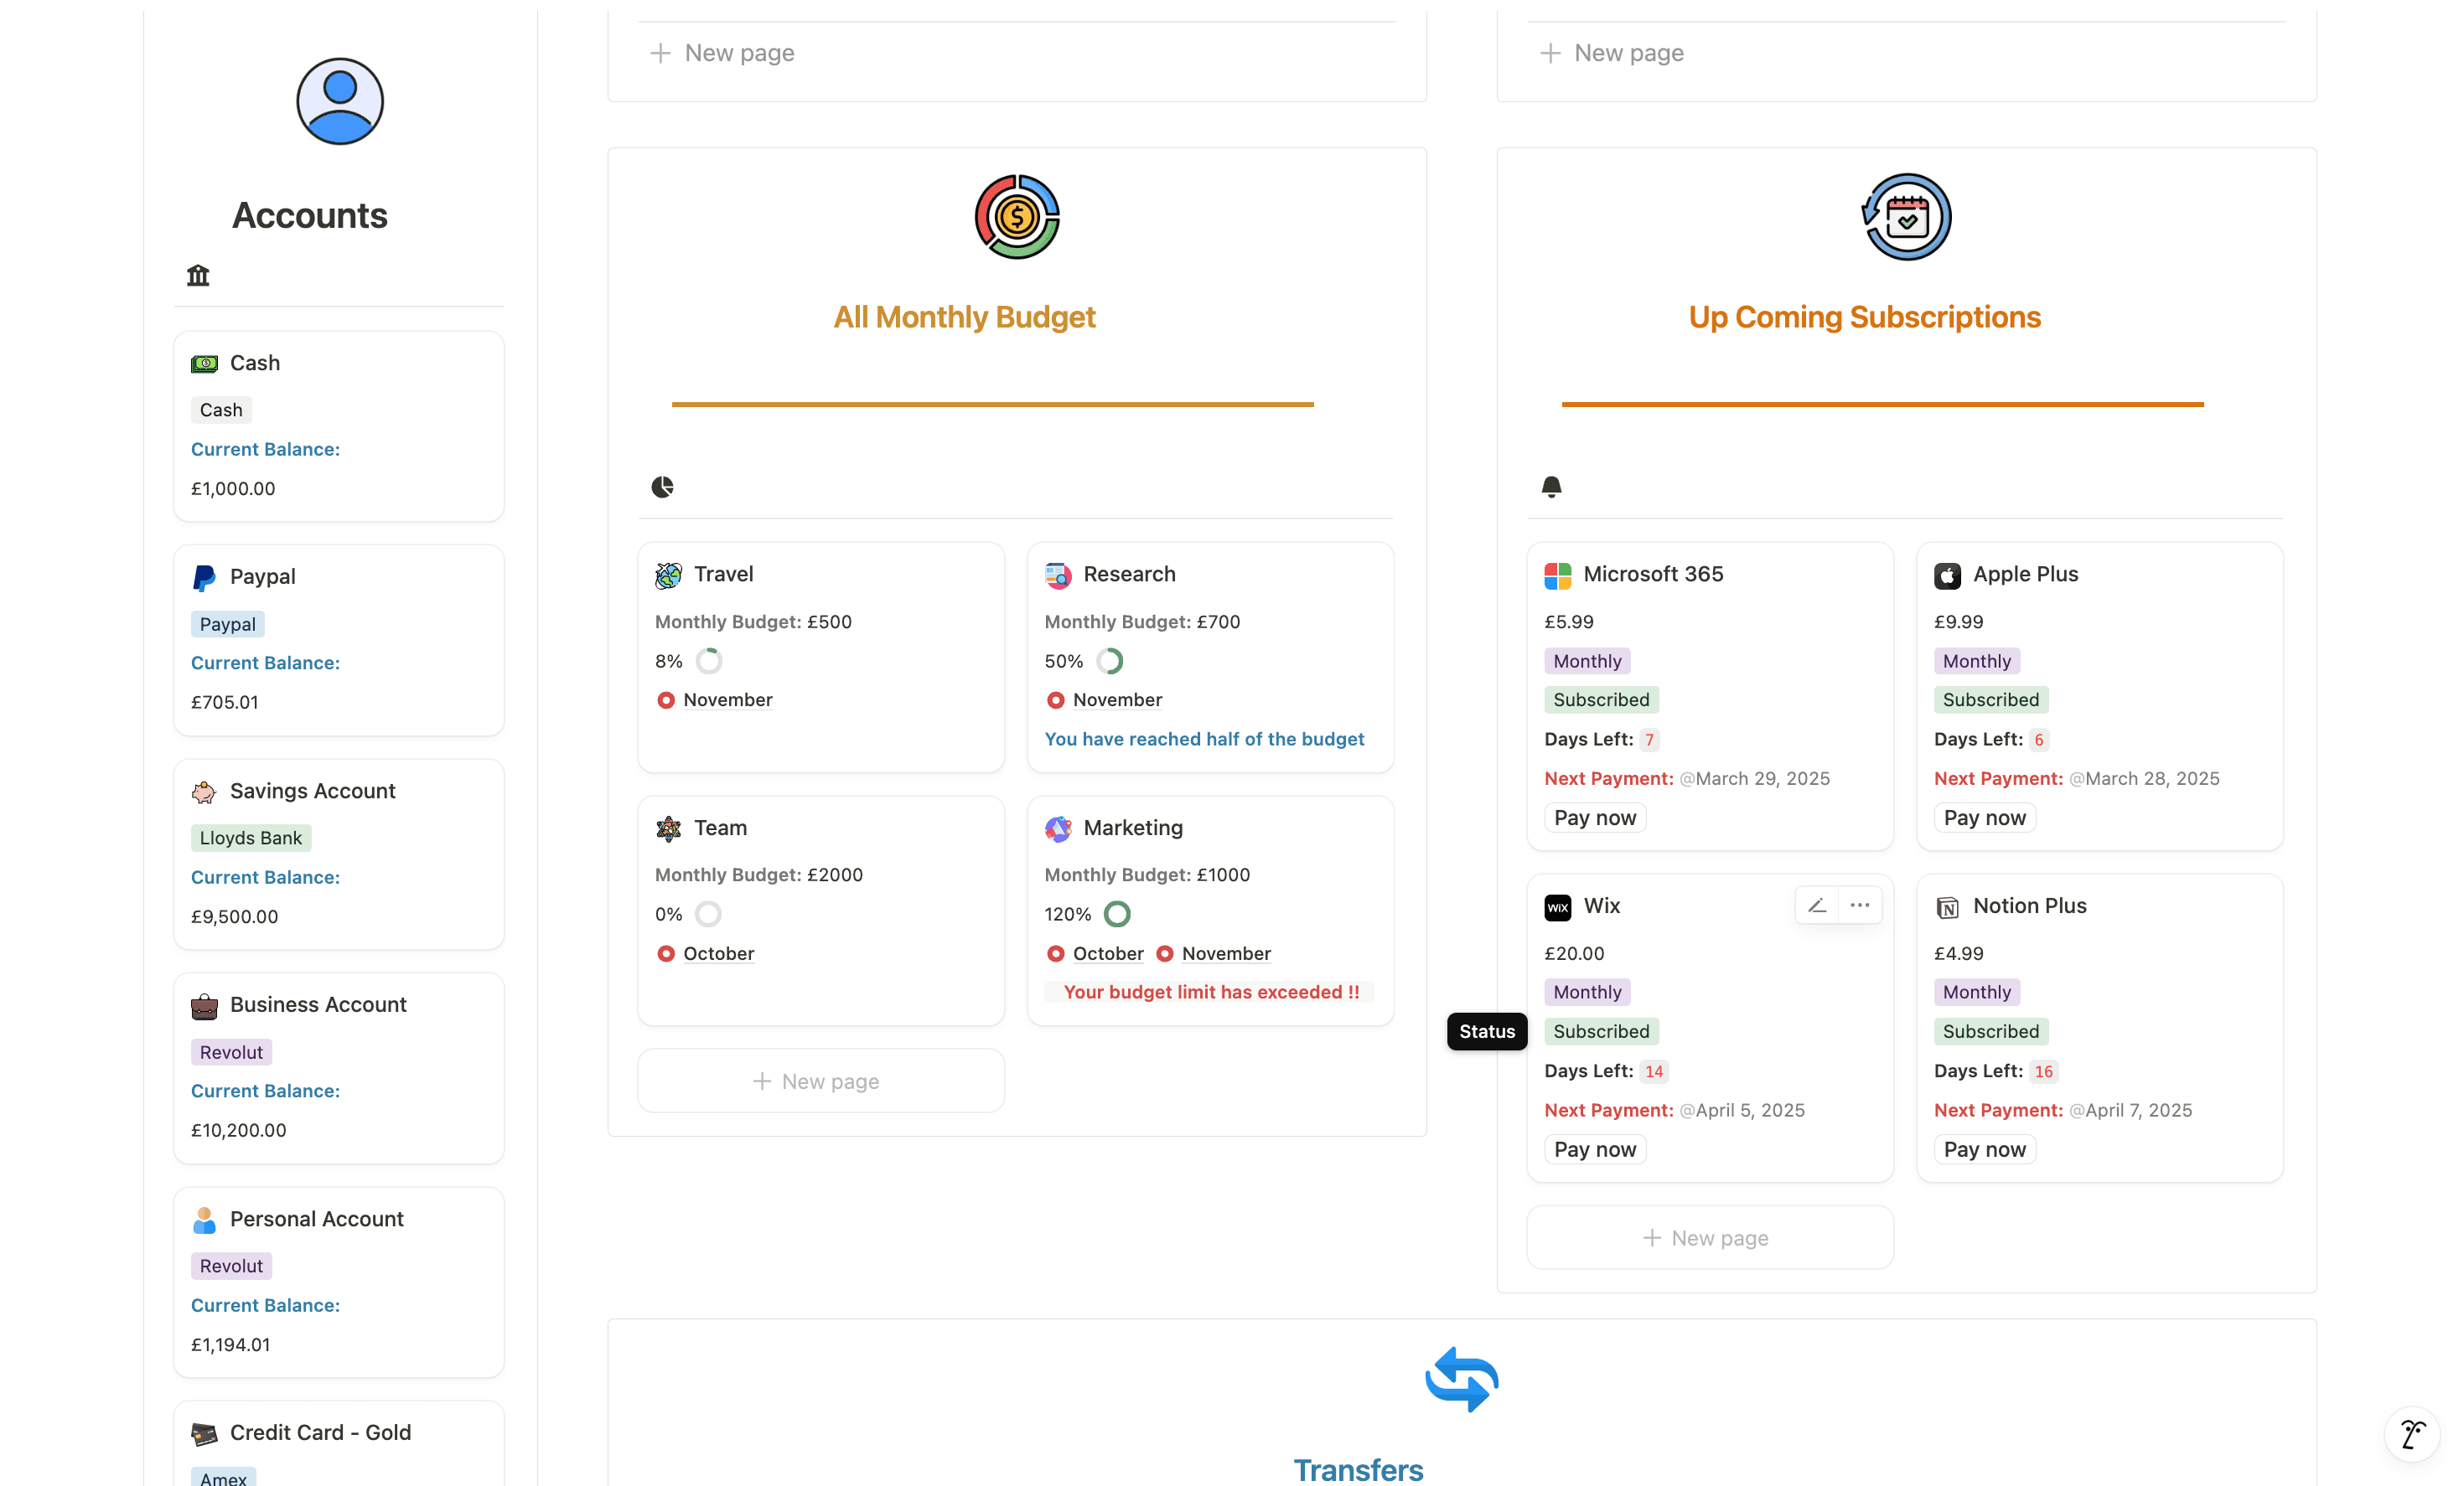Click the Next Payment April 7, 2025 date

[x=2130, y=1110]
